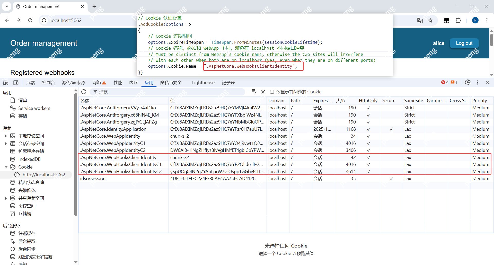
Task: Open 私密状态令牌 in the sidebar
Action: coord(31,182)
